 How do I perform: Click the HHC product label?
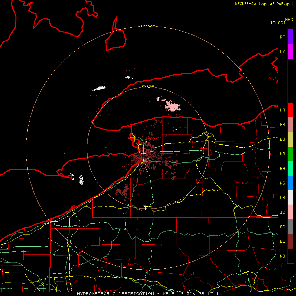tap(289, 20)
